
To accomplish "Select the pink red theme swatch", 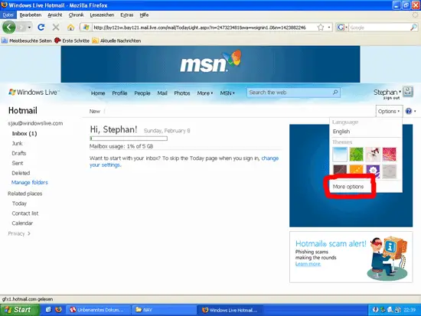I will pyautogui.click(x=389, y=154).
